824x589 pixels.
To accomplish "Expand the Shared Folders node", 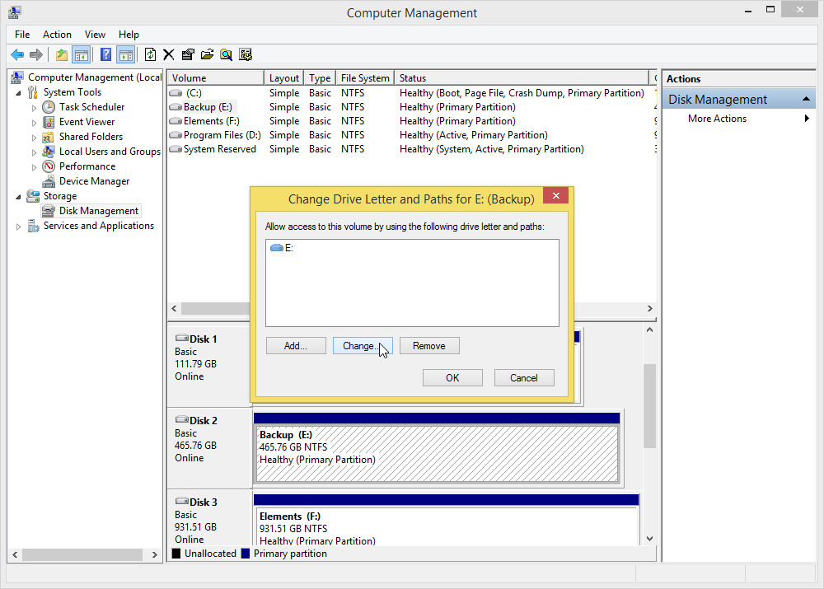I will (34, 138).
